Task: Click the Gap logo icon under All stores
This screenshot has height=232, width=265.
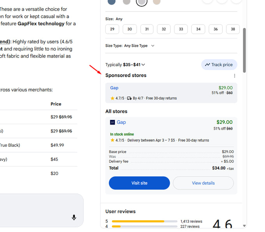Action: click(113, 122)
